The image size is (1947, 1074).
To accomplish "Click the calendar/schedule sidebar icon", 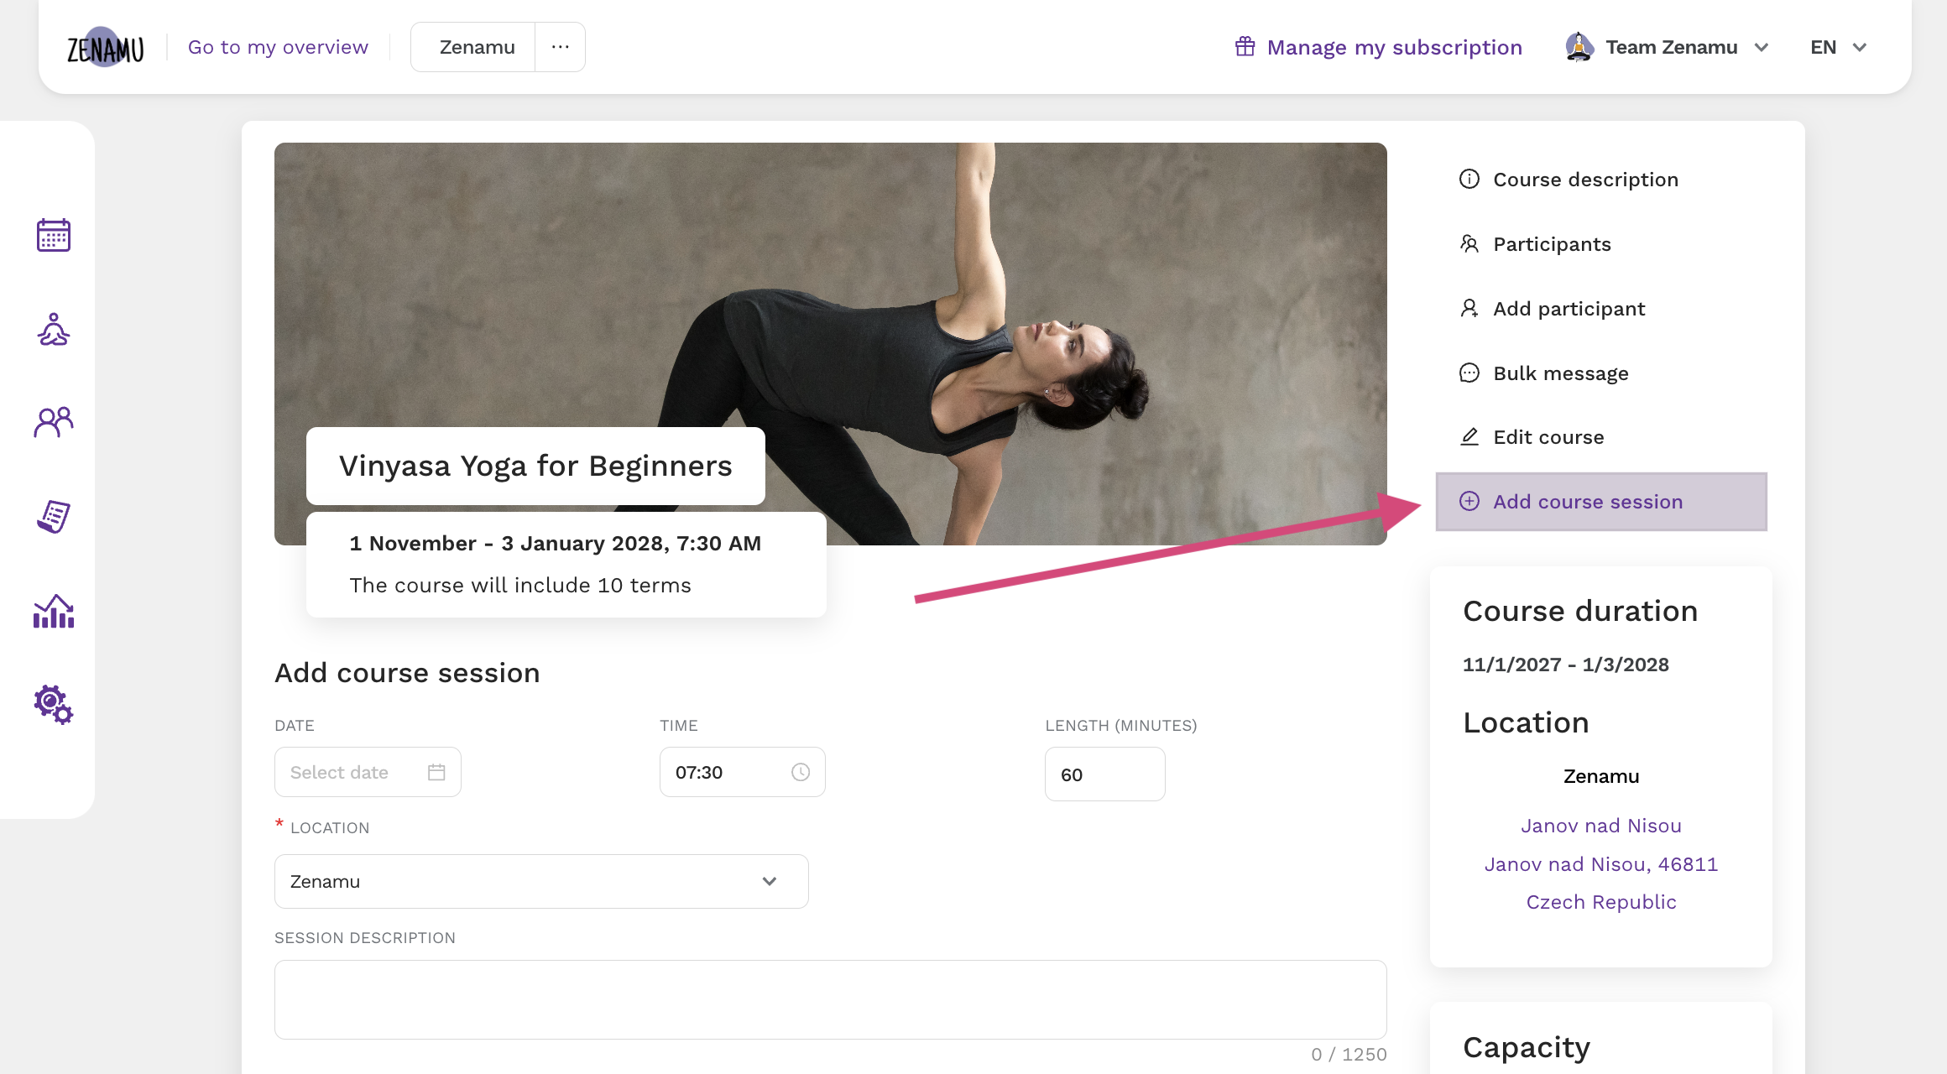I will click(55, 236).
